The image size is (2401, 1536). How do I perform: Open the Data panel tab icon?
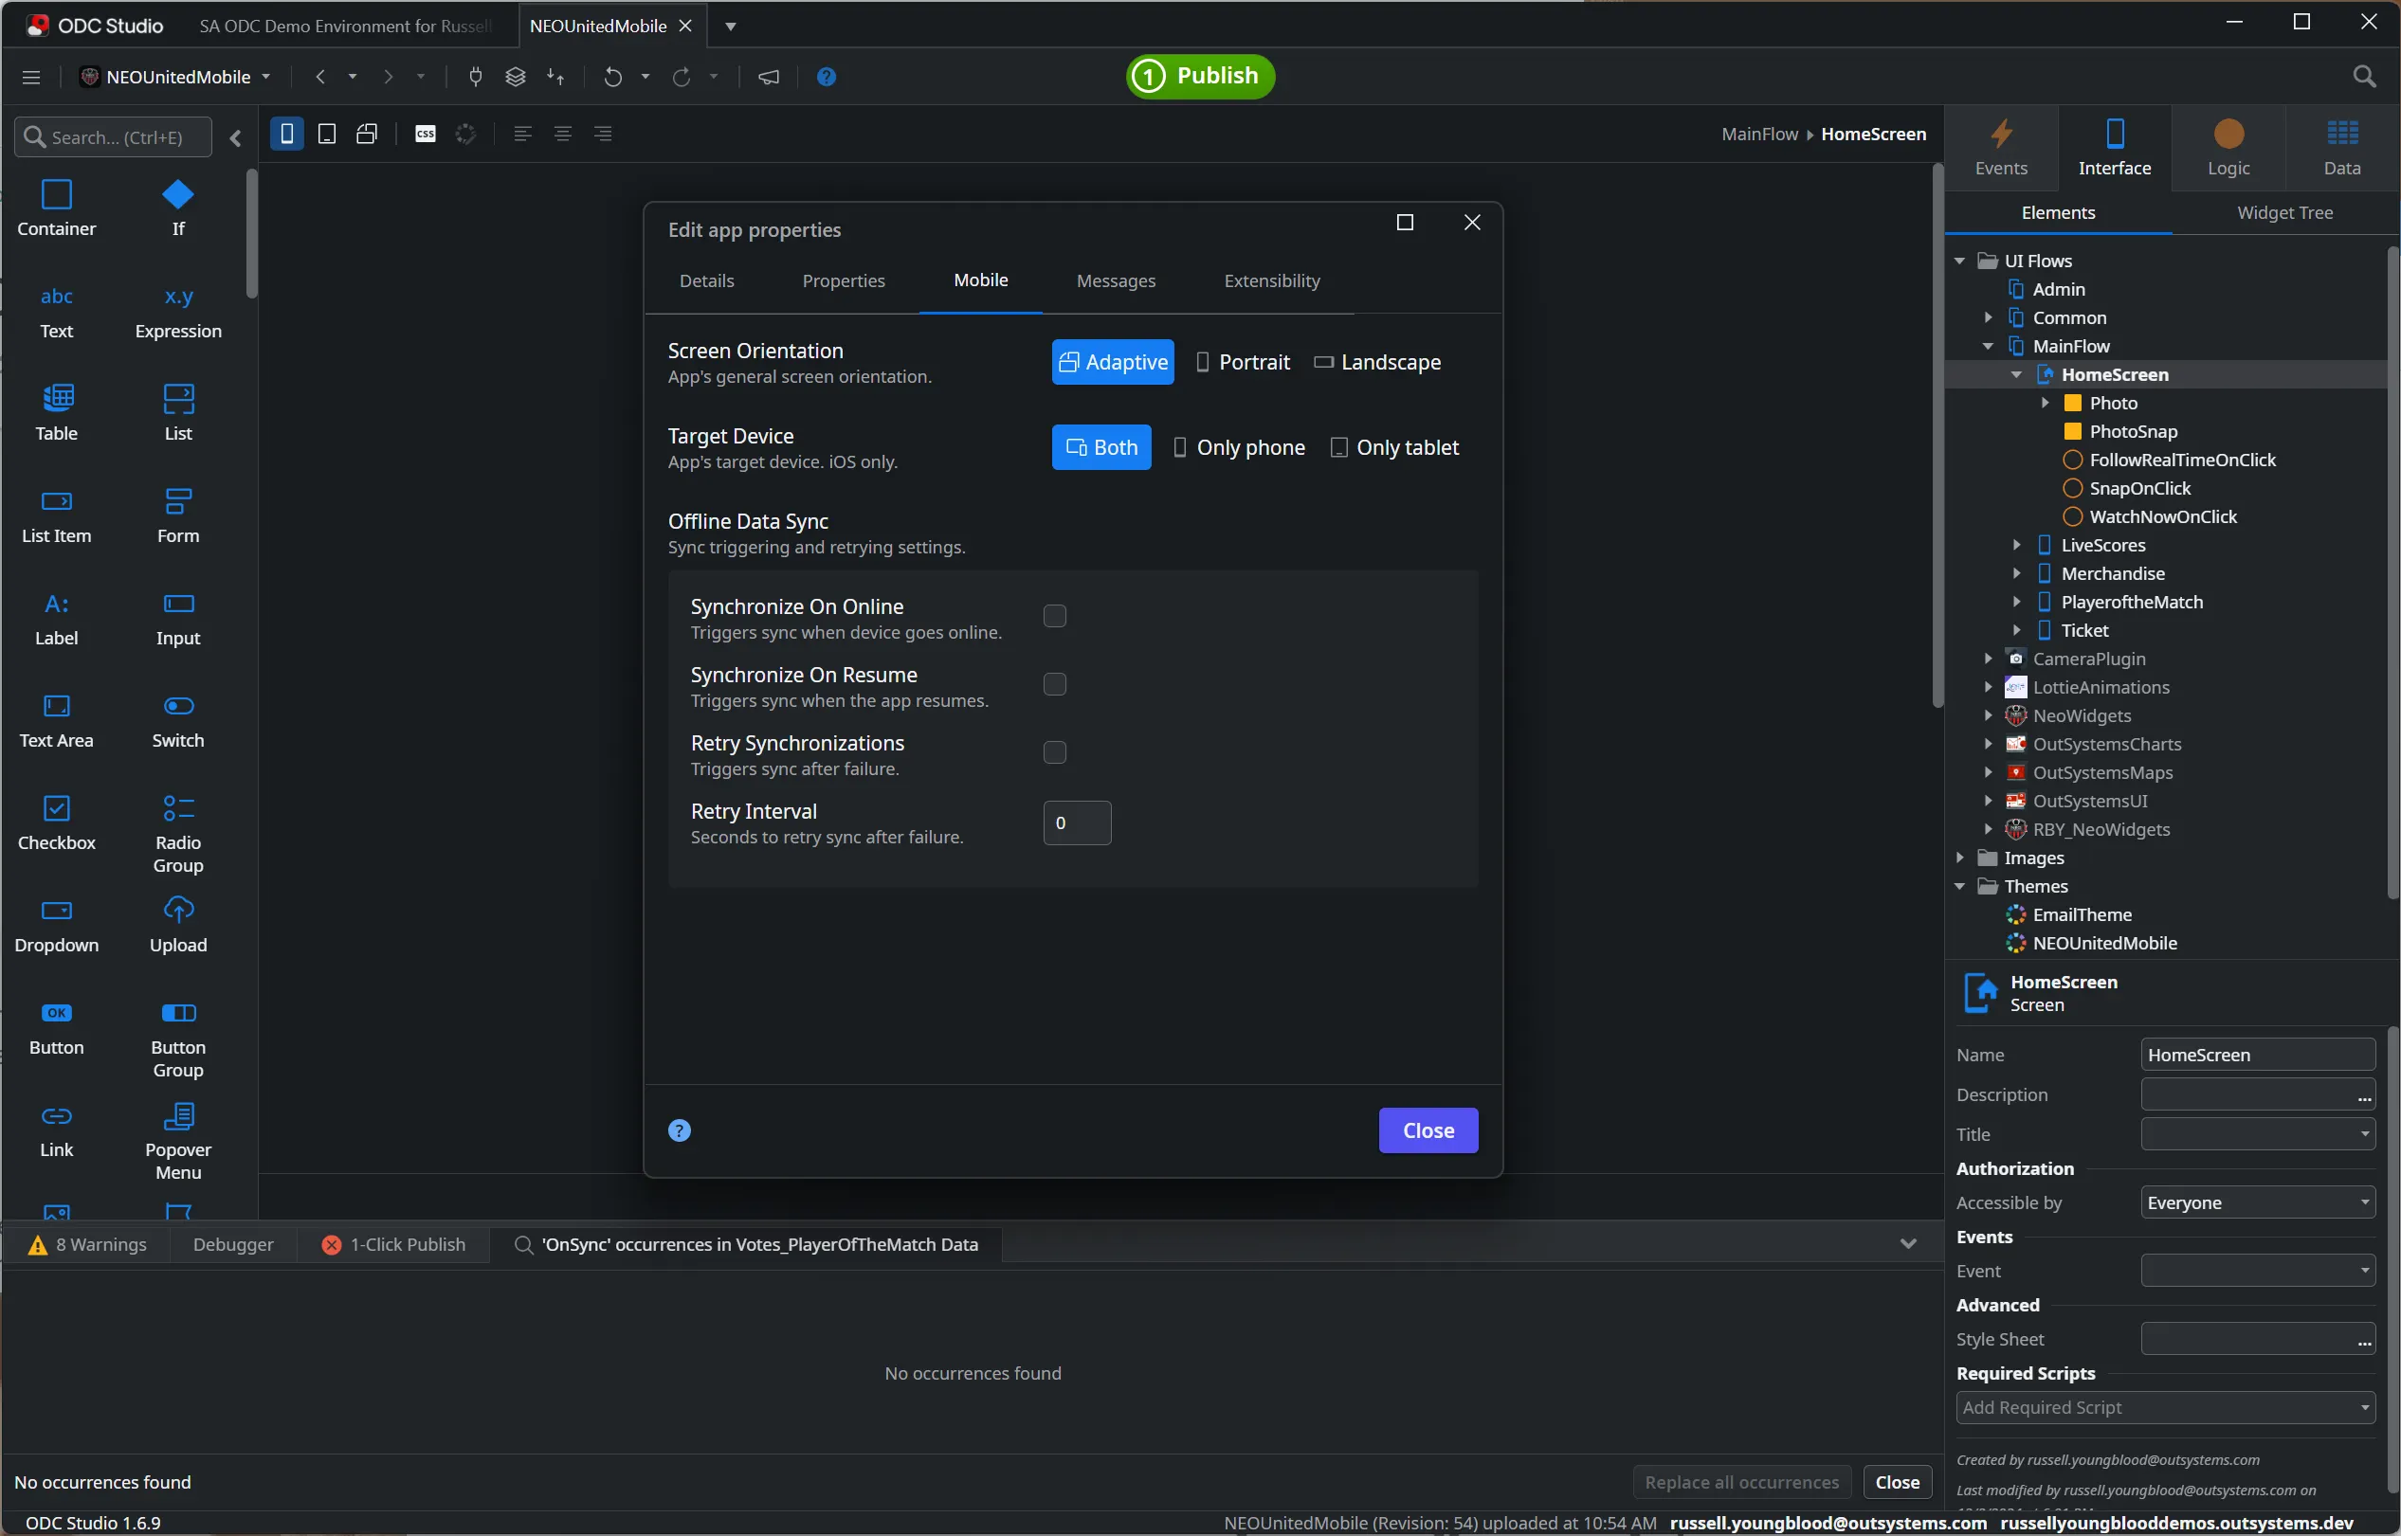point(2341,135)
